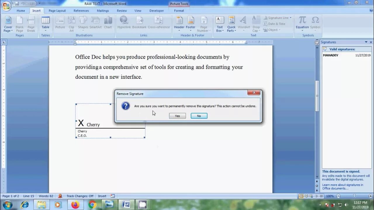Open the Windows Start menu

click(x=7, y=205)
